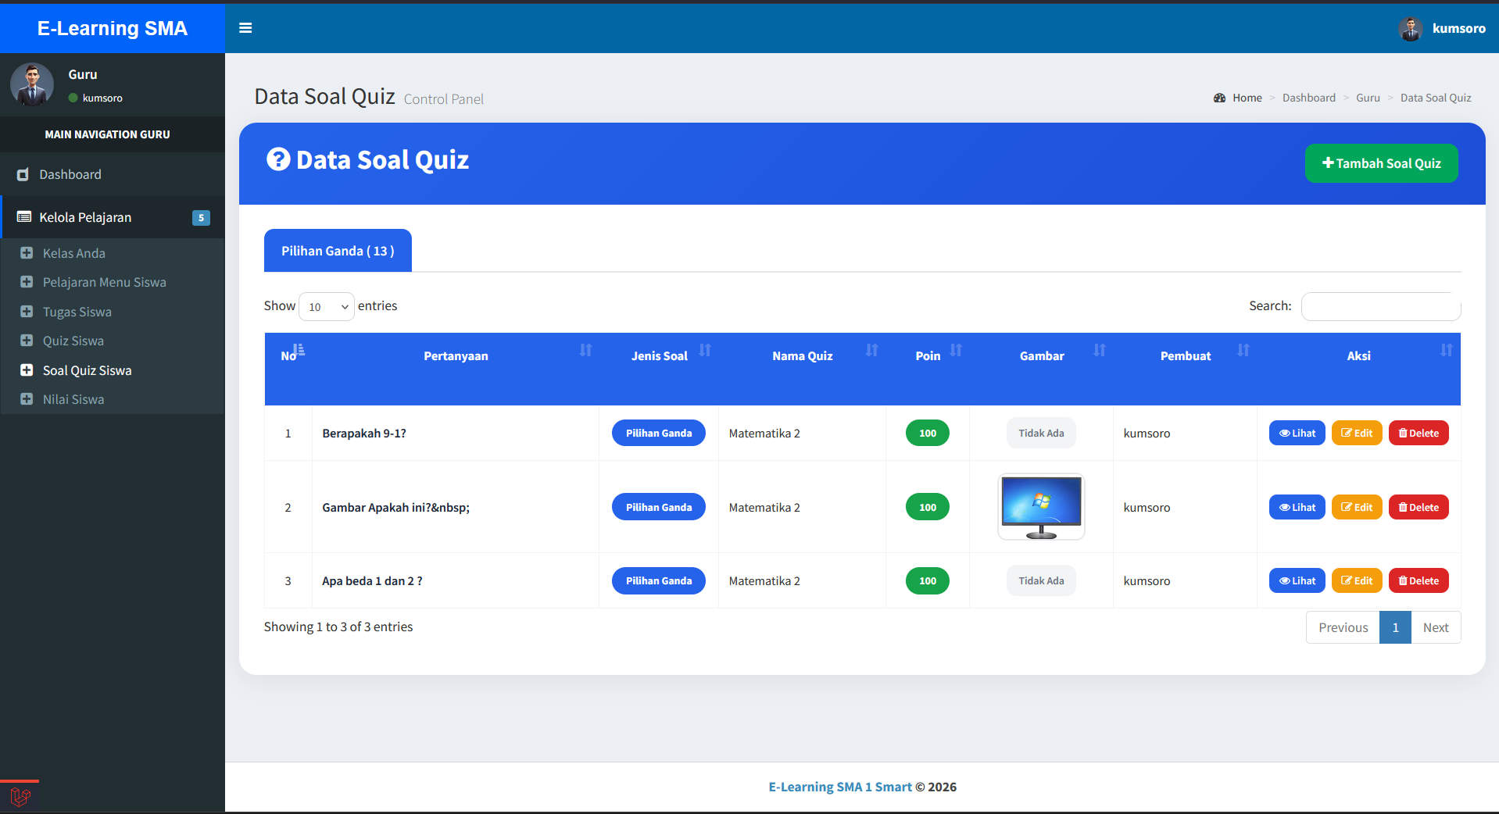Click the kumsoro avatar in top bar
The image size is (1499, 814).
[x=1411, y=29]
